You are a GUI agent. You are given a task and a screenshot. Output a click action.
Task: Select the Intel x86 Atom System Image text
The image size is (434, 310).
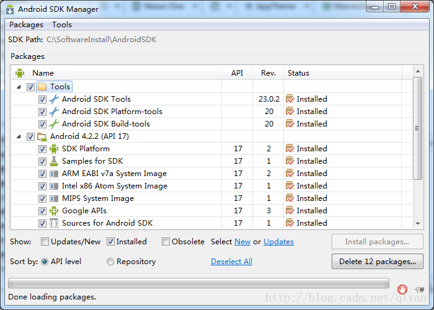click(115, 186)
